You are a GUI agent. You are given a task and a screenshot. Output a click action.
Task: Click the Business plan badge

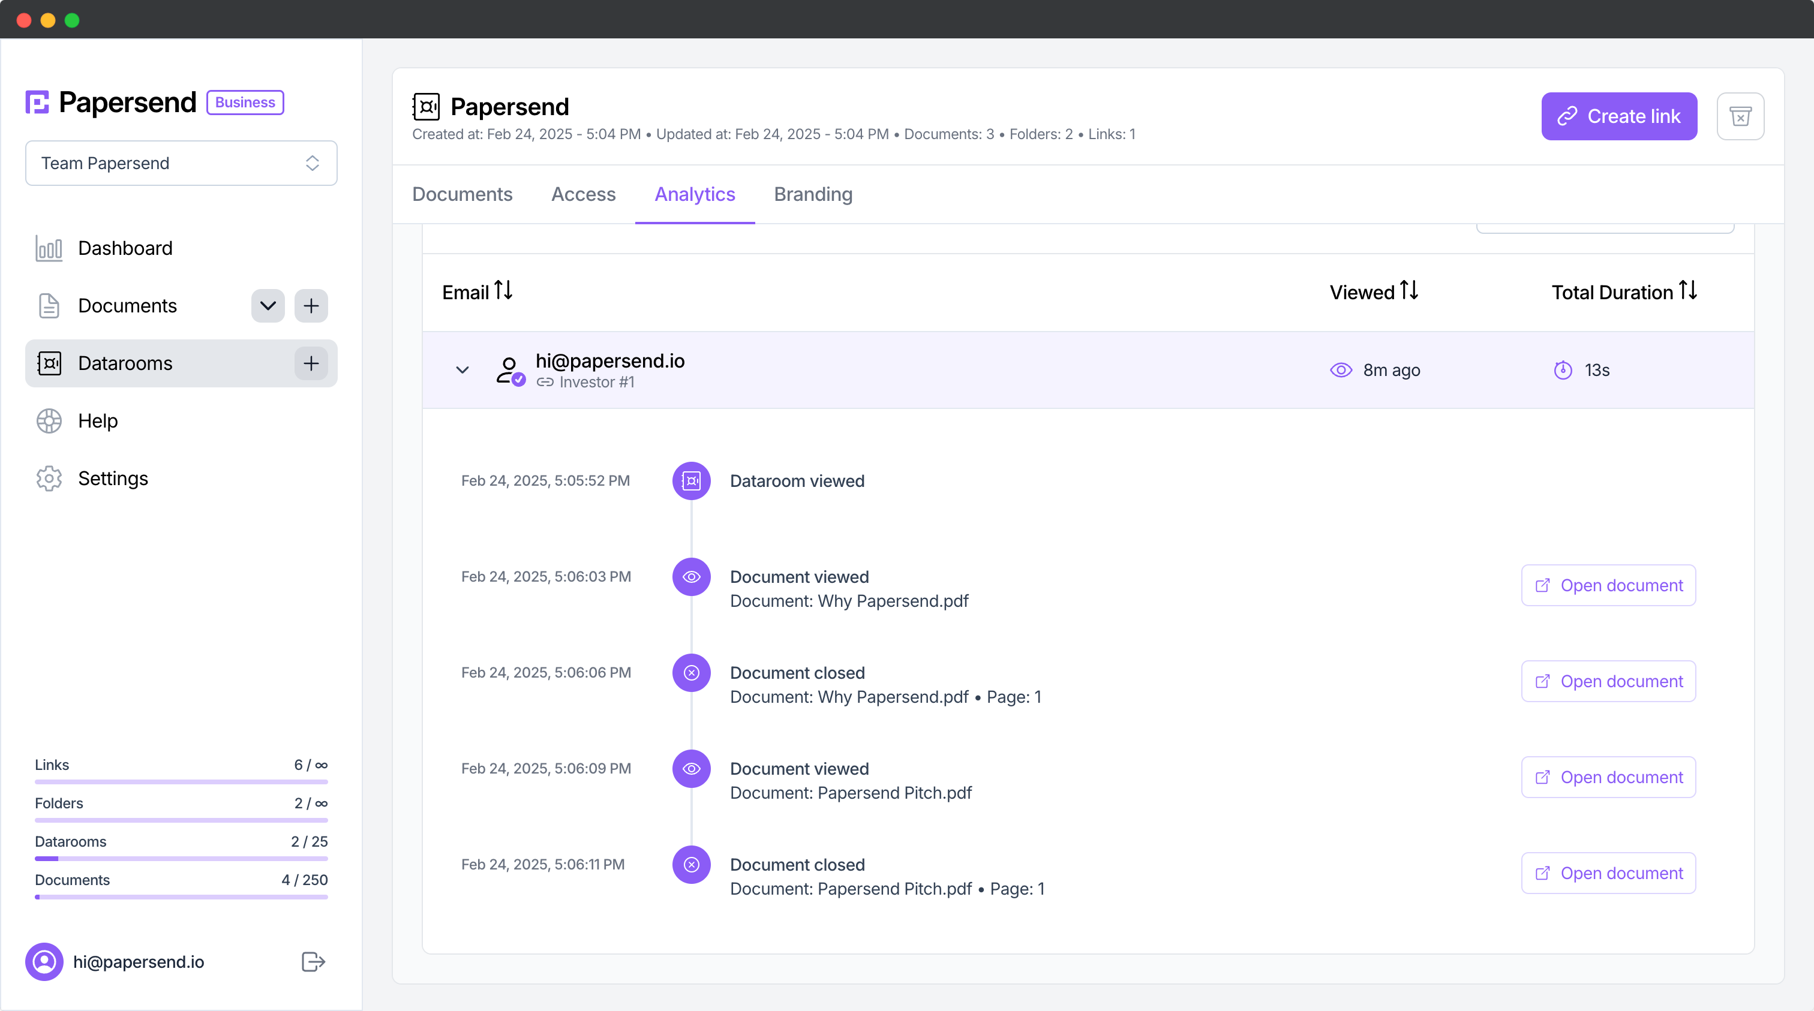pyautogui.click(x=245, y=102)
